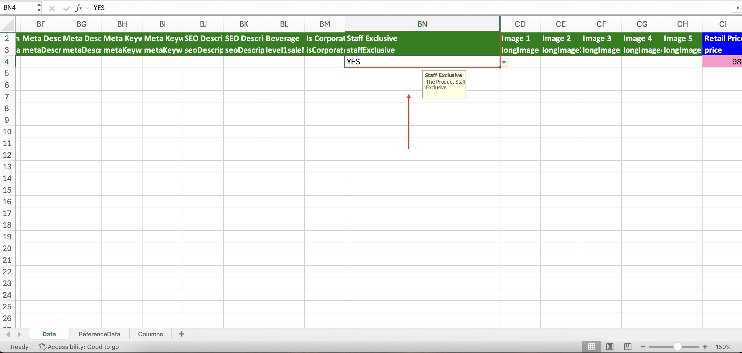Add a new sheet with plus button
742x353 pixels.
click(x=181, y=334)
